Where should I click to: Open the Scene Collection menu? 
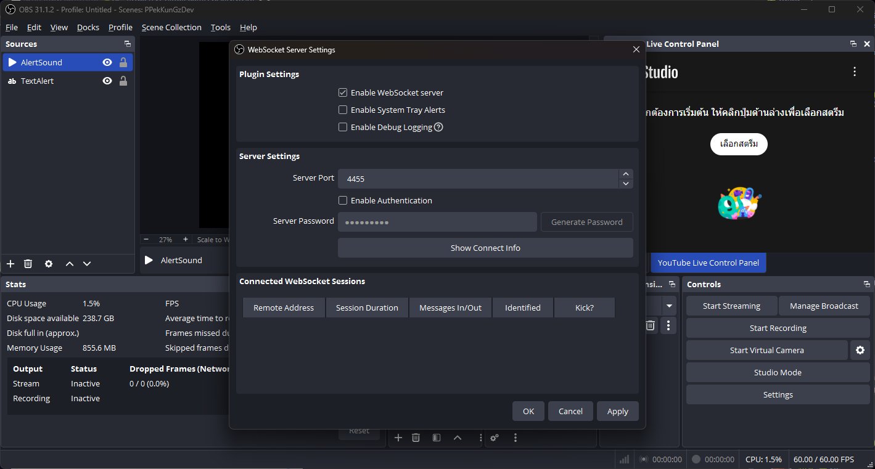171,27
